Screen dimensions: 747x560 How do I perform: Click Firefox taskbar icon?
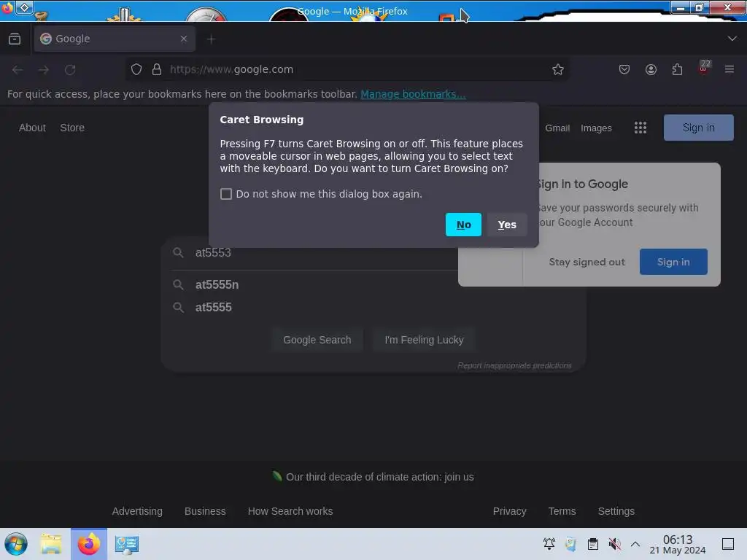pyautogui.click(x=89, y=544)
